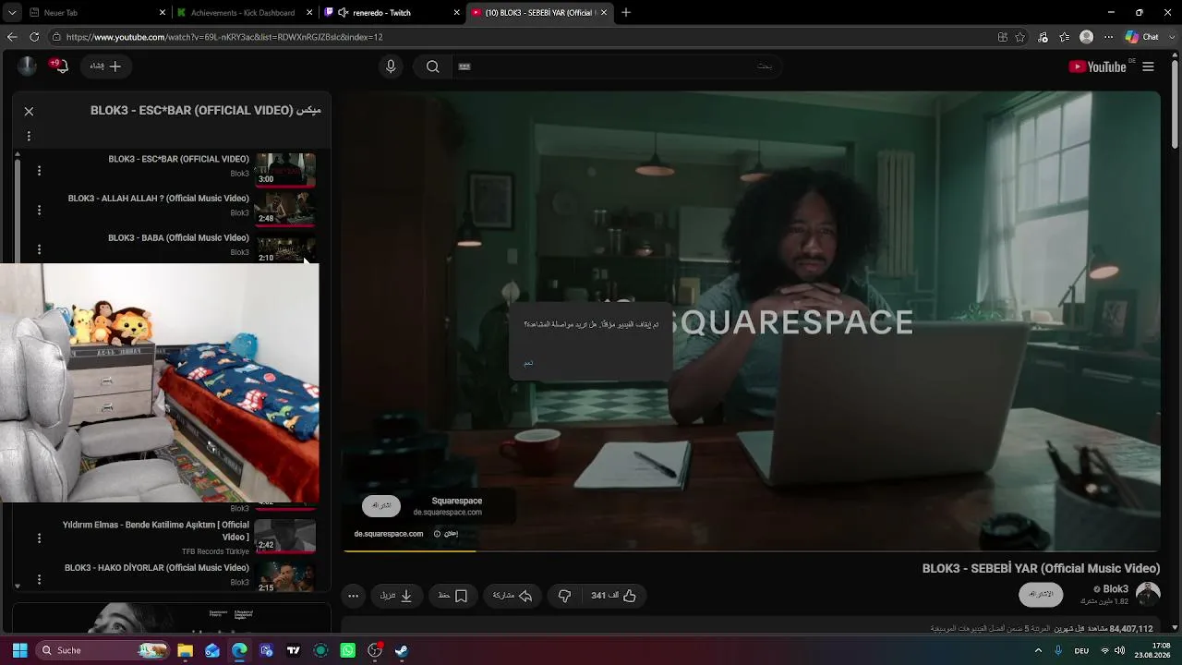
Task: Save the video to a playlist
Action: 452,596
